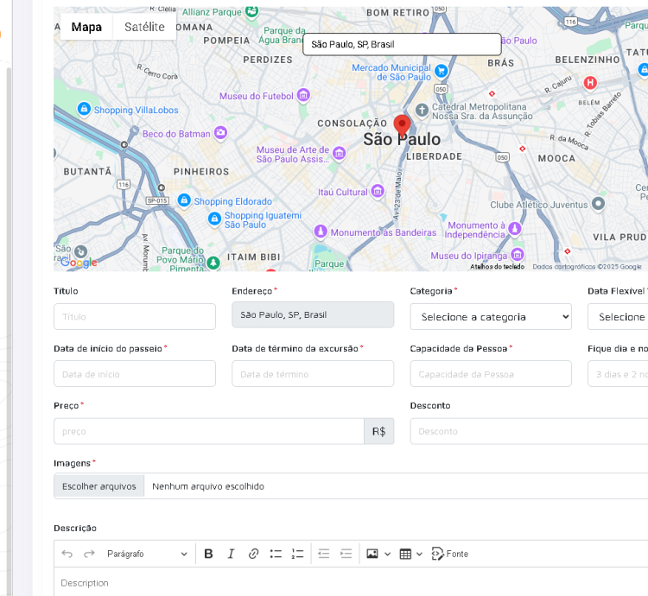Toggle italic formatting in the editor
The image size is (648, 596).
231,554
